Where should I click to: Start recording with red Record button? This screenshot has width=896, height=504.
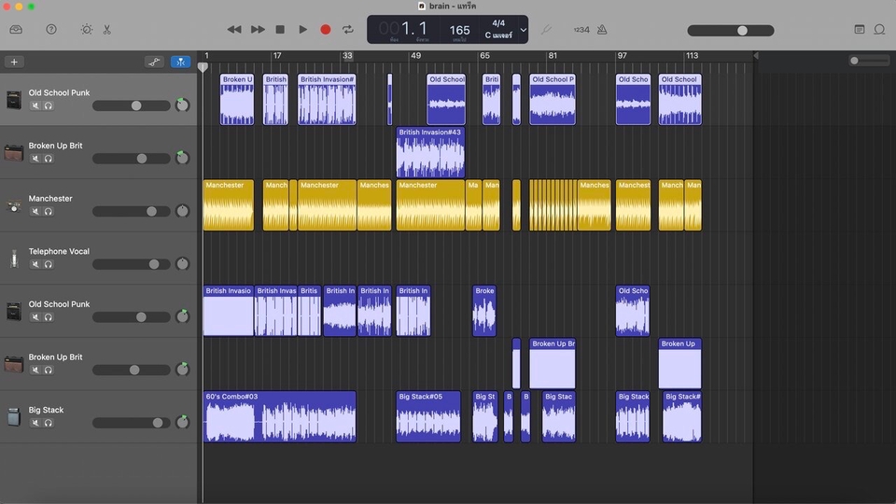325,29
